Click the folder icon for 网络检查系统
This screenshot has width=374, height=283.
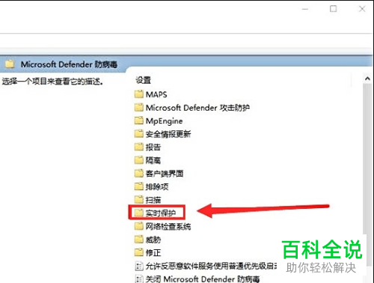tap(139, 226)
